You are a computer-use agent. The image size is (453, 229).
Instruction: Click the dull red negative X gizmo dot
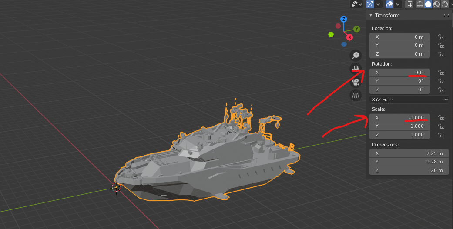point(338,26)
